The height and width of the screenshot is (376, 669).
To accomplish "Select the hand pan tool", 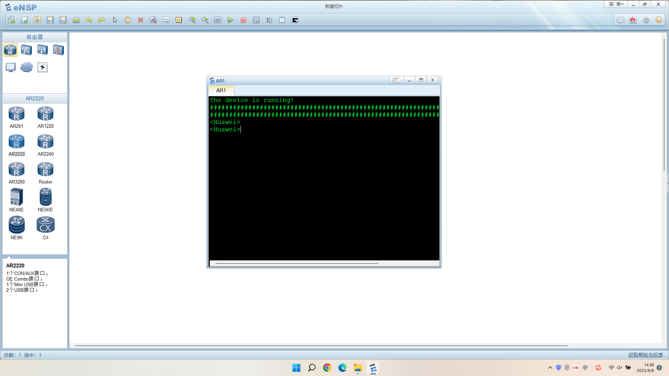I will click(128, 20).
